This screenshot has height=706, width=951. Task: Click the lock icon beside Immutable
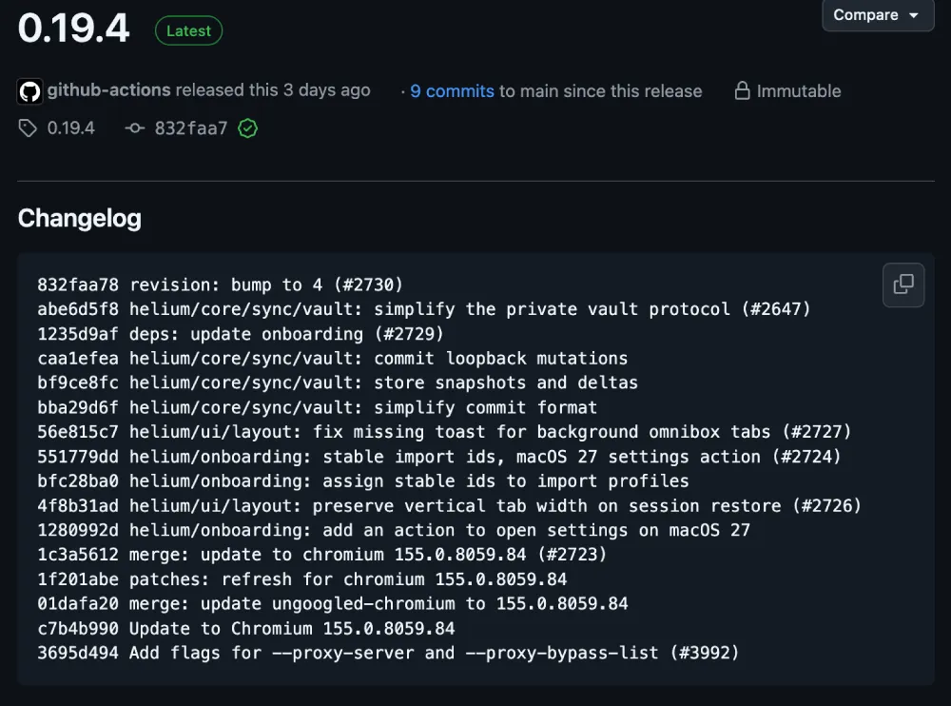(742, 91)
